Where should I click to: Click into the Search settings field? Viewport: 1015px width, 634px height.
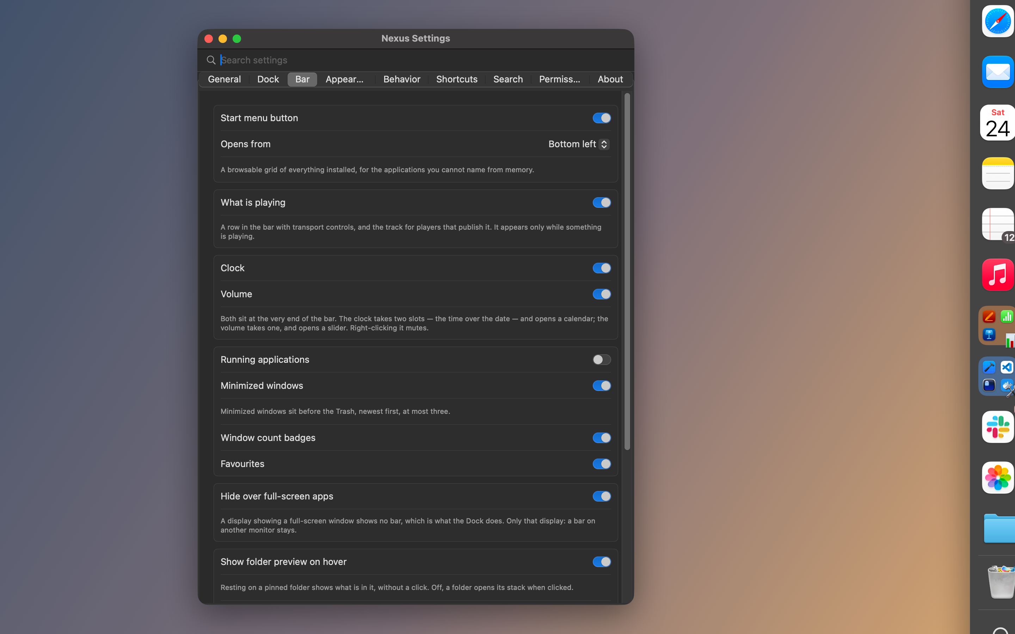[x=424, y=60]
